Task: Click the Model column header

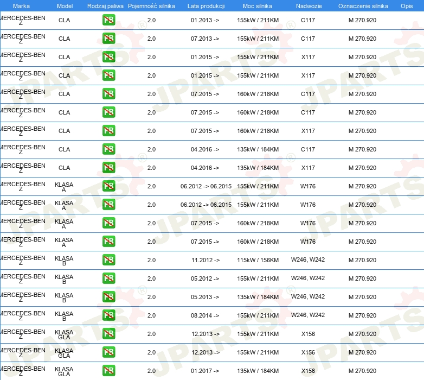Action: pyautogui.click(x=65, y=5)
